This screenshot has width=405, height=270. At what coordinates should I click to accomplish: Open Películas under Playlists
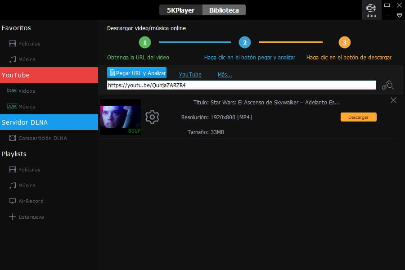(29, 170)
